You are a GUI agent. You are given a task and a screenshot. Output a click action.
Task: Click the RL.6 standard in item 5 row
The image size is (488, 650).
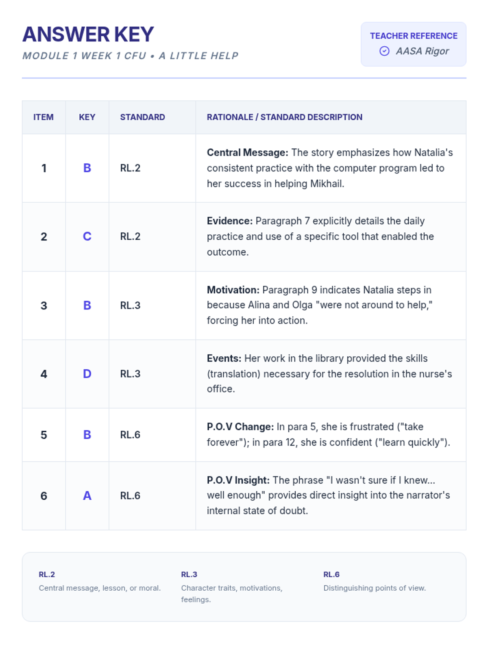(130, 435)
